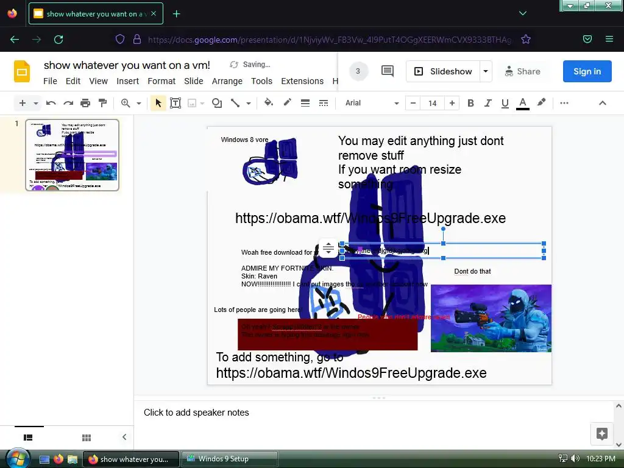624x468 pixels.
Task: Click the Share button
Action: tap(522, 71)
